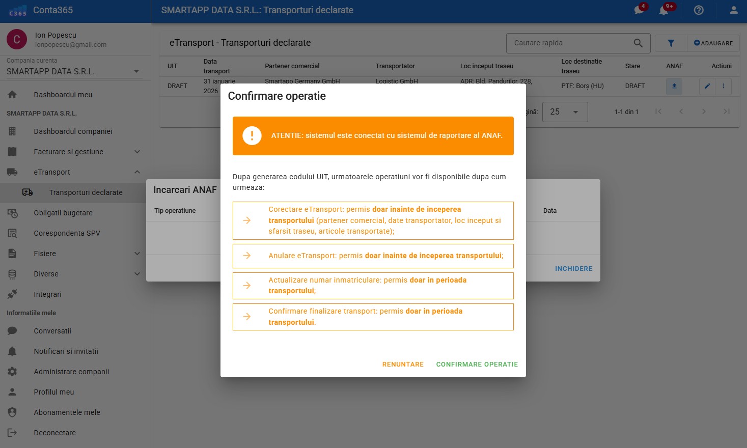Click INCHIDERE in the Incarcari ANAF dialog

pos(573,269)
